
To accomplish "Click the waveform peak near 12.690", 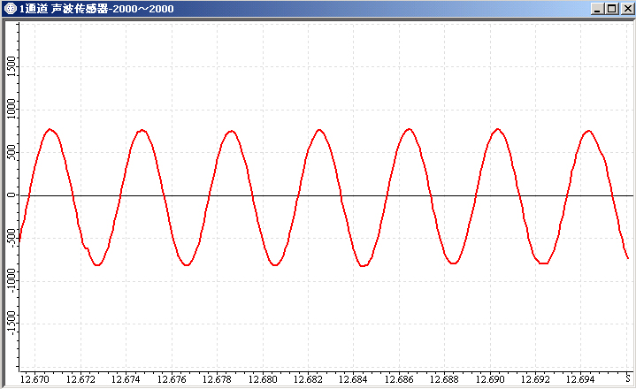I will click(498, 129).
